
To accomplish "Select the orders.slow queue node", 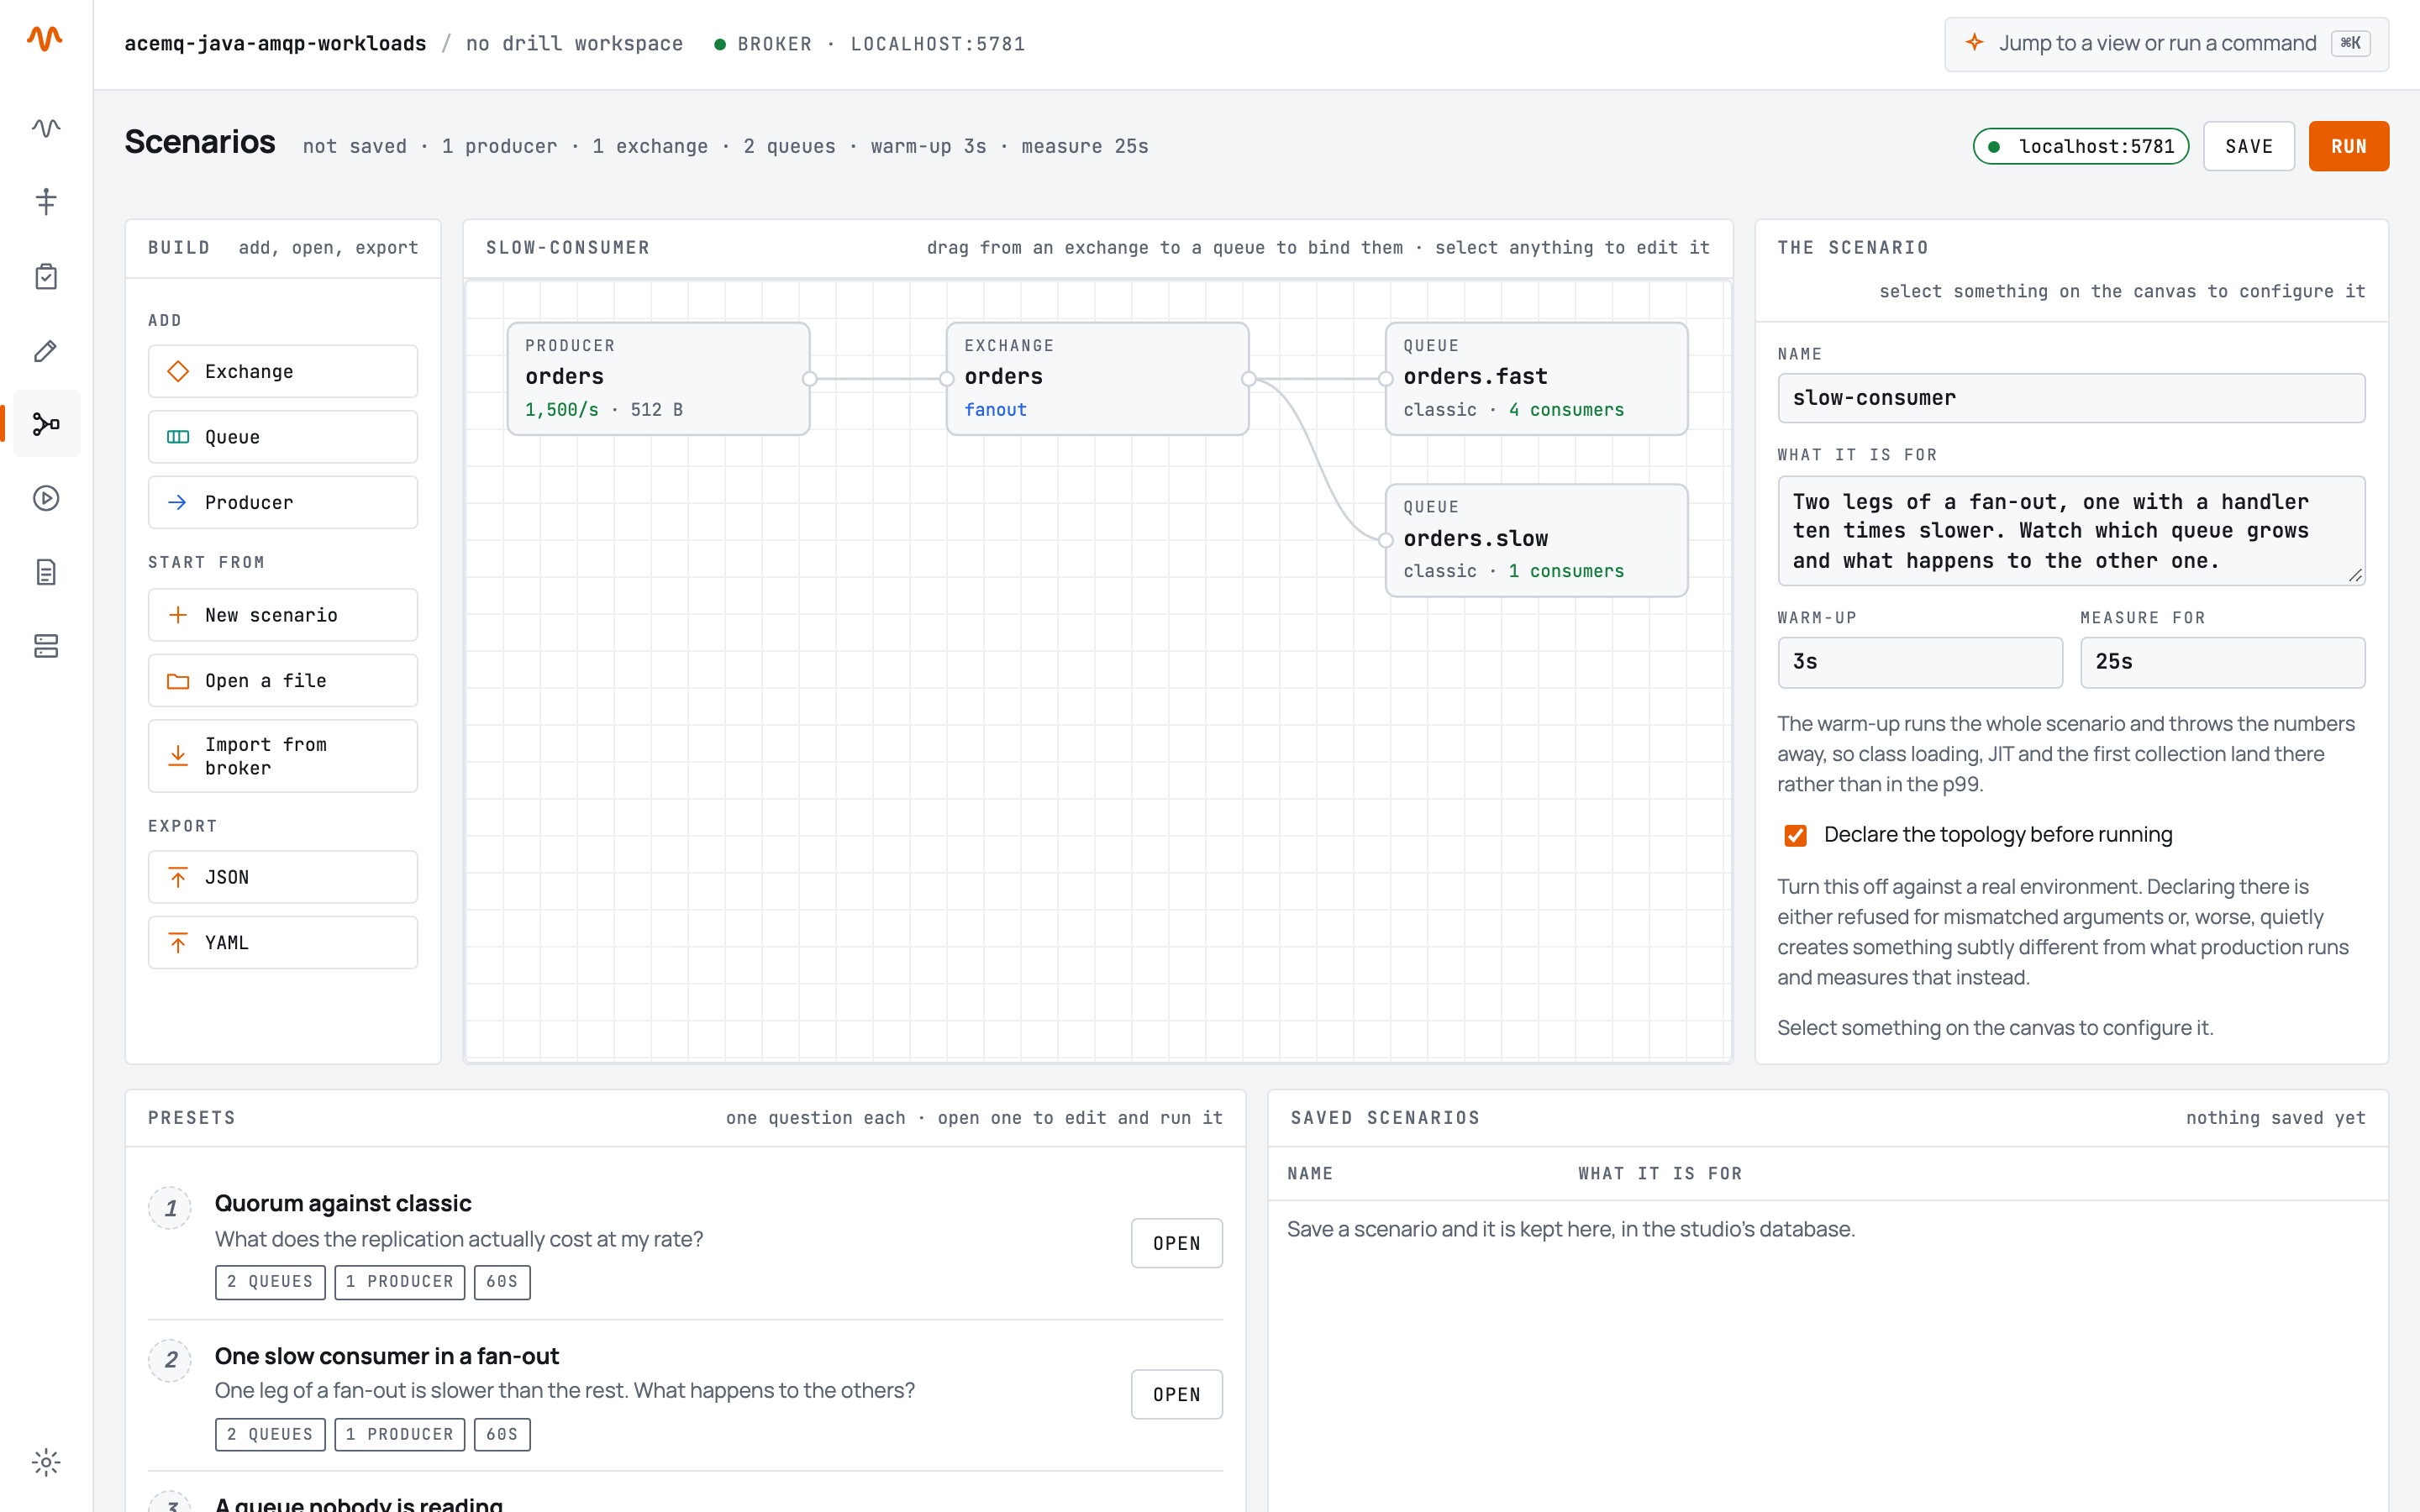I will click(1536, 540).
